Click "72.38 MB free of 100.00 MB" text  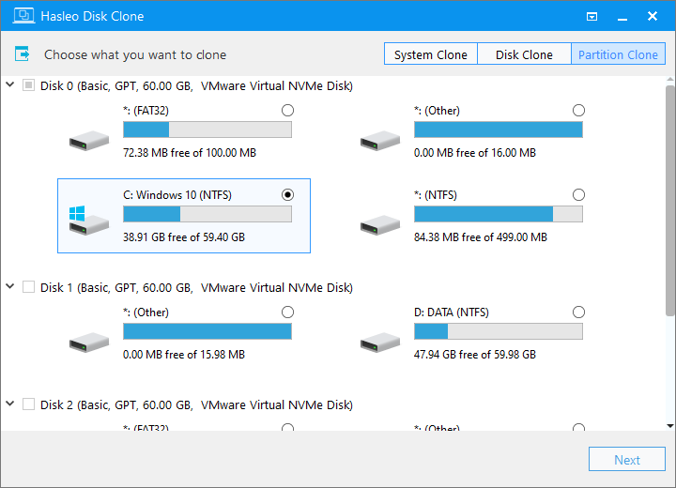pyautogui.click(x=190, y=153)
